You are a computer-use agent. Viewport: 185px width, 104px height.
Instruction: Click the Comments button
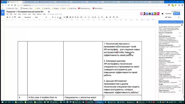coord(168,14)
